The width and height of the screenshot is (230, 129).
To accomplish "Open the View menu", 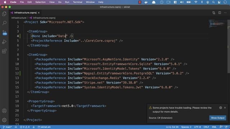I will tap(52, 2).
